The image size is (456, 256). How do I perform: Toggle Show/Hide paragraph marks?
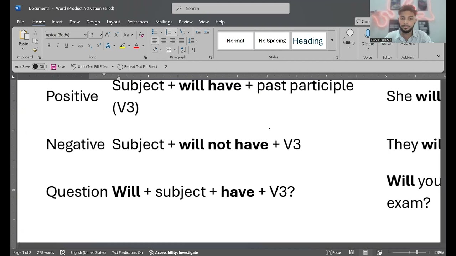193,50
